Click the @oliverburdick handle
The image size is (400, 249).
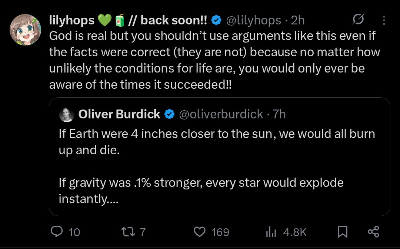tap(221, 114)
